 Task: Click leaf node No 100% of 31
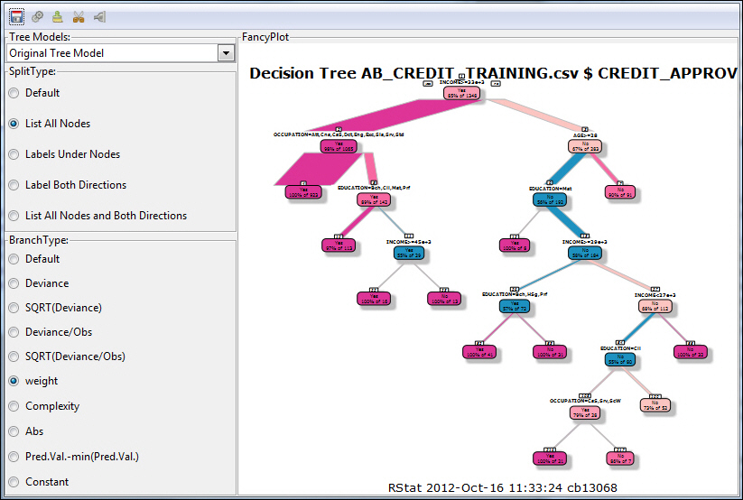pos(549,352)
